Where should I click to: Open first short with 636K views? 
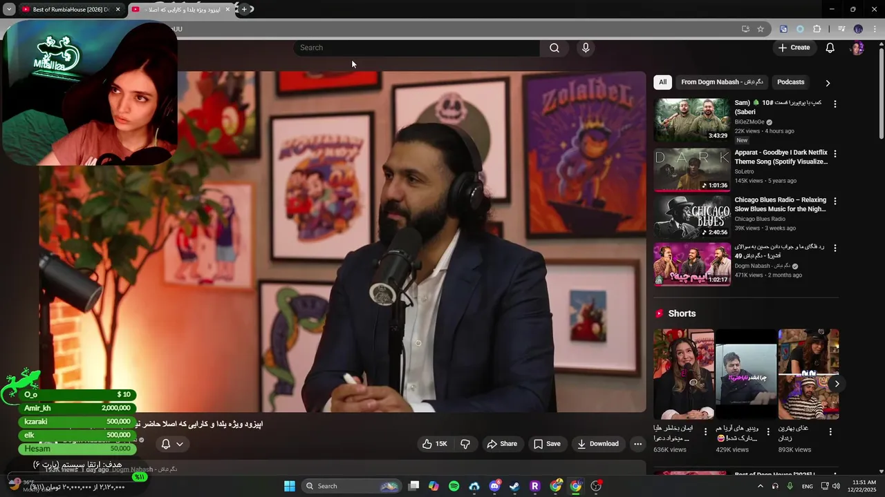684,374
